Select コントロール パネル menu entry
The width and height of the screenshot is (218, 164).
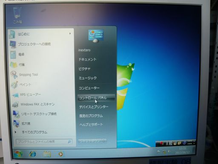(x=96, y=98)
